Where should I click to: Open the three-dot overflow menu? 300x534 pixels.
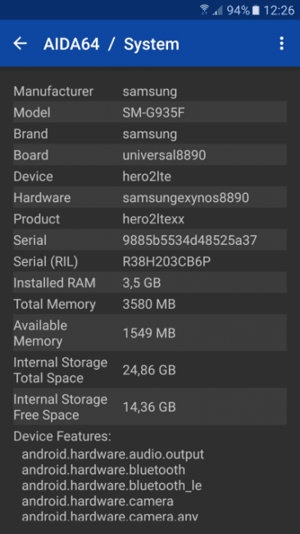[281, 44]
